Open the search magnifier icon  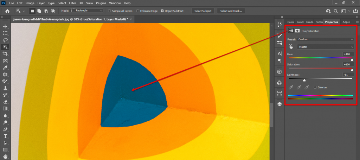tap(336, 11)
